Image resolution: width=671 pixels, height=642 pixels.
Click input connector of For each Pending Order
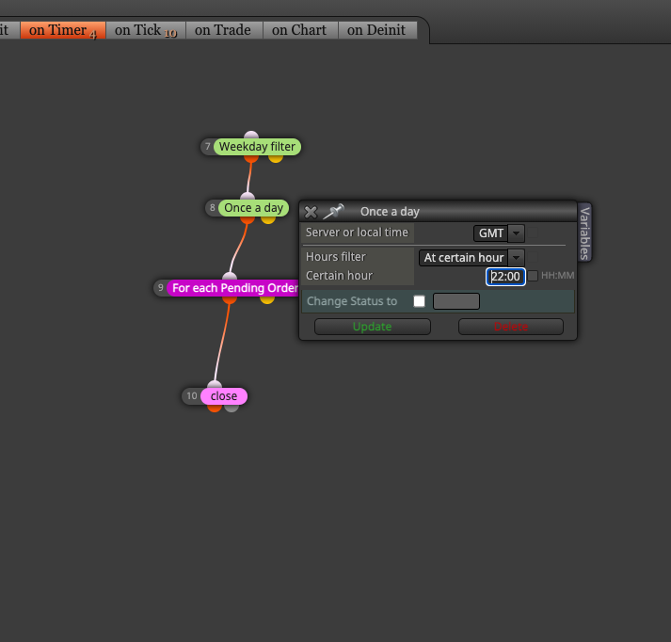point(230,277)
